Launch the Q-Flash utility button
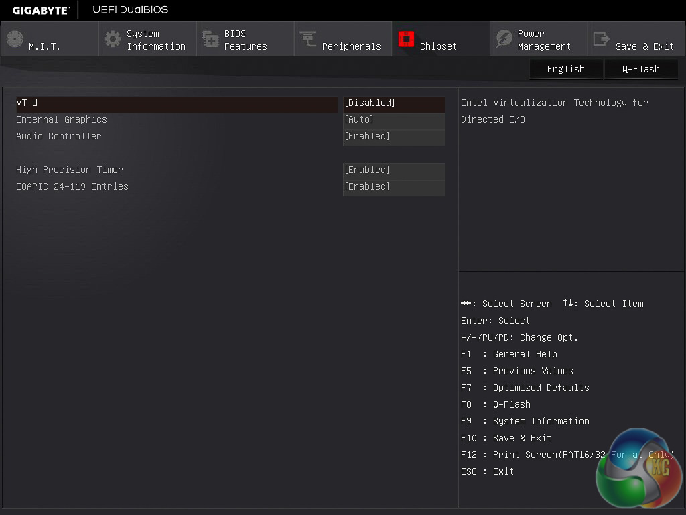The height and width of the screenshot is (515, 686). [641, 69]
